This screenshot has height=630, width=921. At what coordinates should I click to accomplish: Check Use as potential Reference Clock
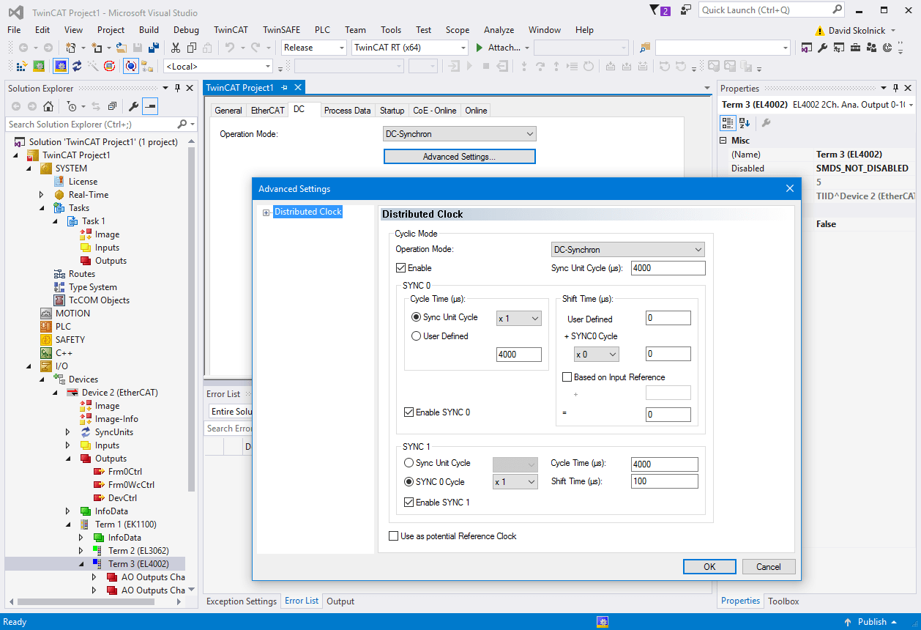[394, 536]
